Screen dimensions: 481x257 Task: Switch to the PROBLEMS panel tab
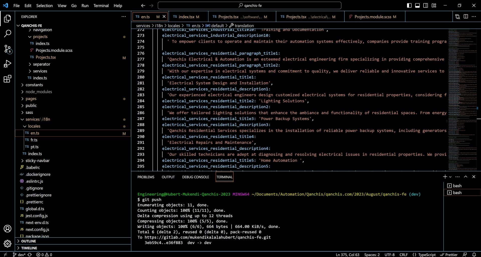click(x=146, y=177)
